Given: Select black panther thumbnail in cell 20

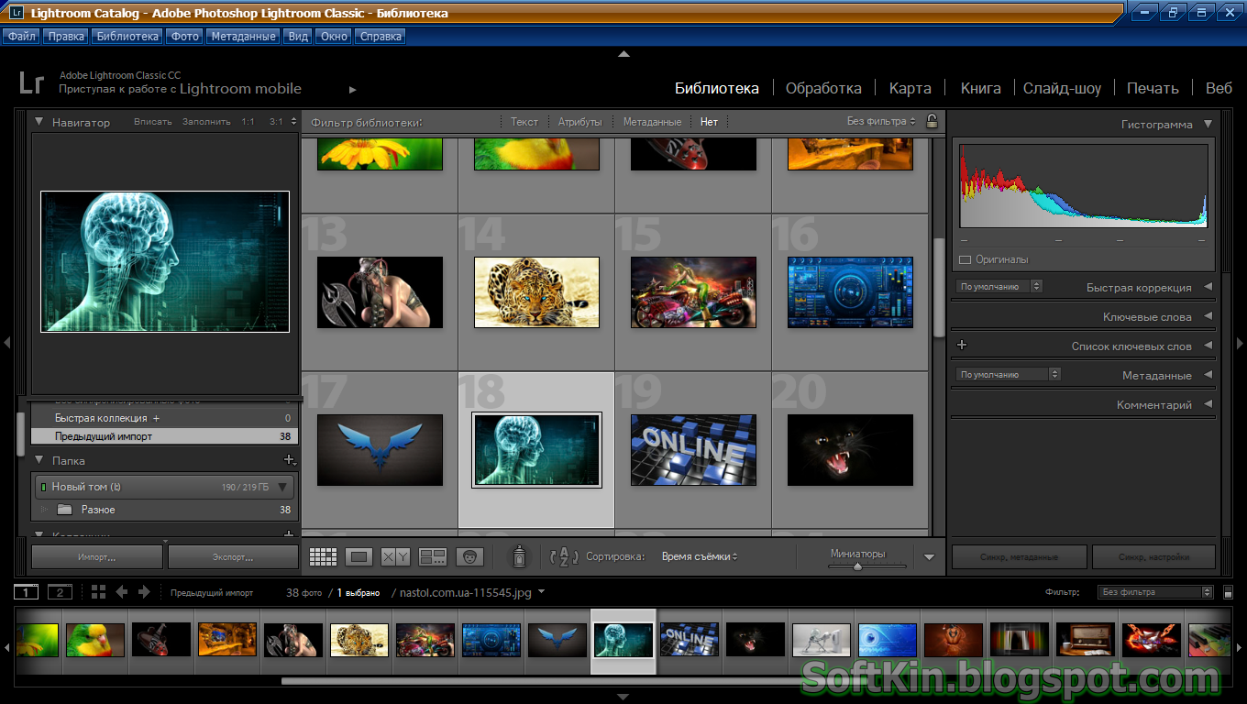Looking at the screenshot, I should (x=850, y=450).
